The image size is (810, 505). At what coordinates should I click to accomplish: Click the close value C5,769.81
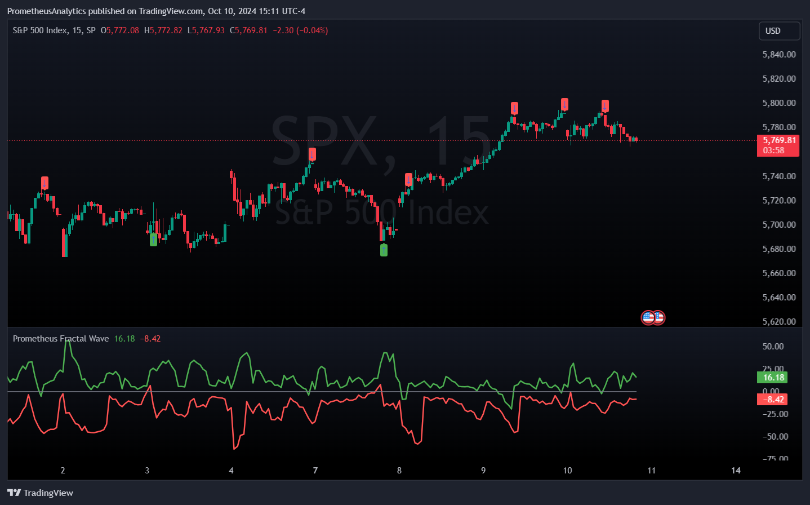coord(248,30)
